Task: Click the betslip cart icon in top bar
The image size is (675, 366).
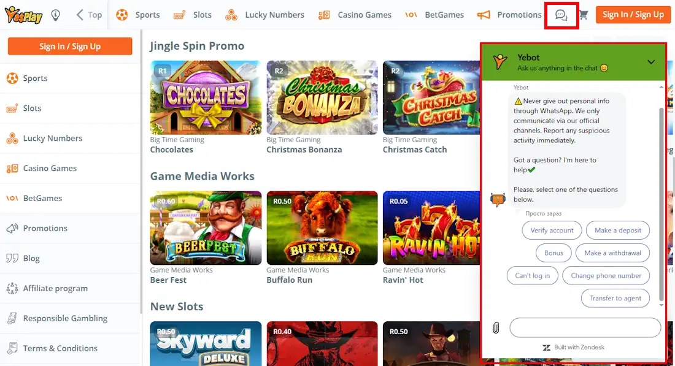Action: [584, 14]
